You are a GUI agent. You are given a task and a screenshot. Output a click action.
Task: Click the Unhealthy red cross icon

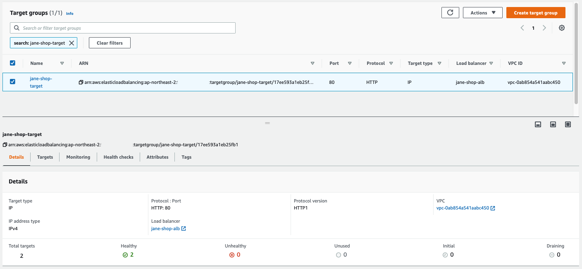pyautogui.click(x=232, y=255)
